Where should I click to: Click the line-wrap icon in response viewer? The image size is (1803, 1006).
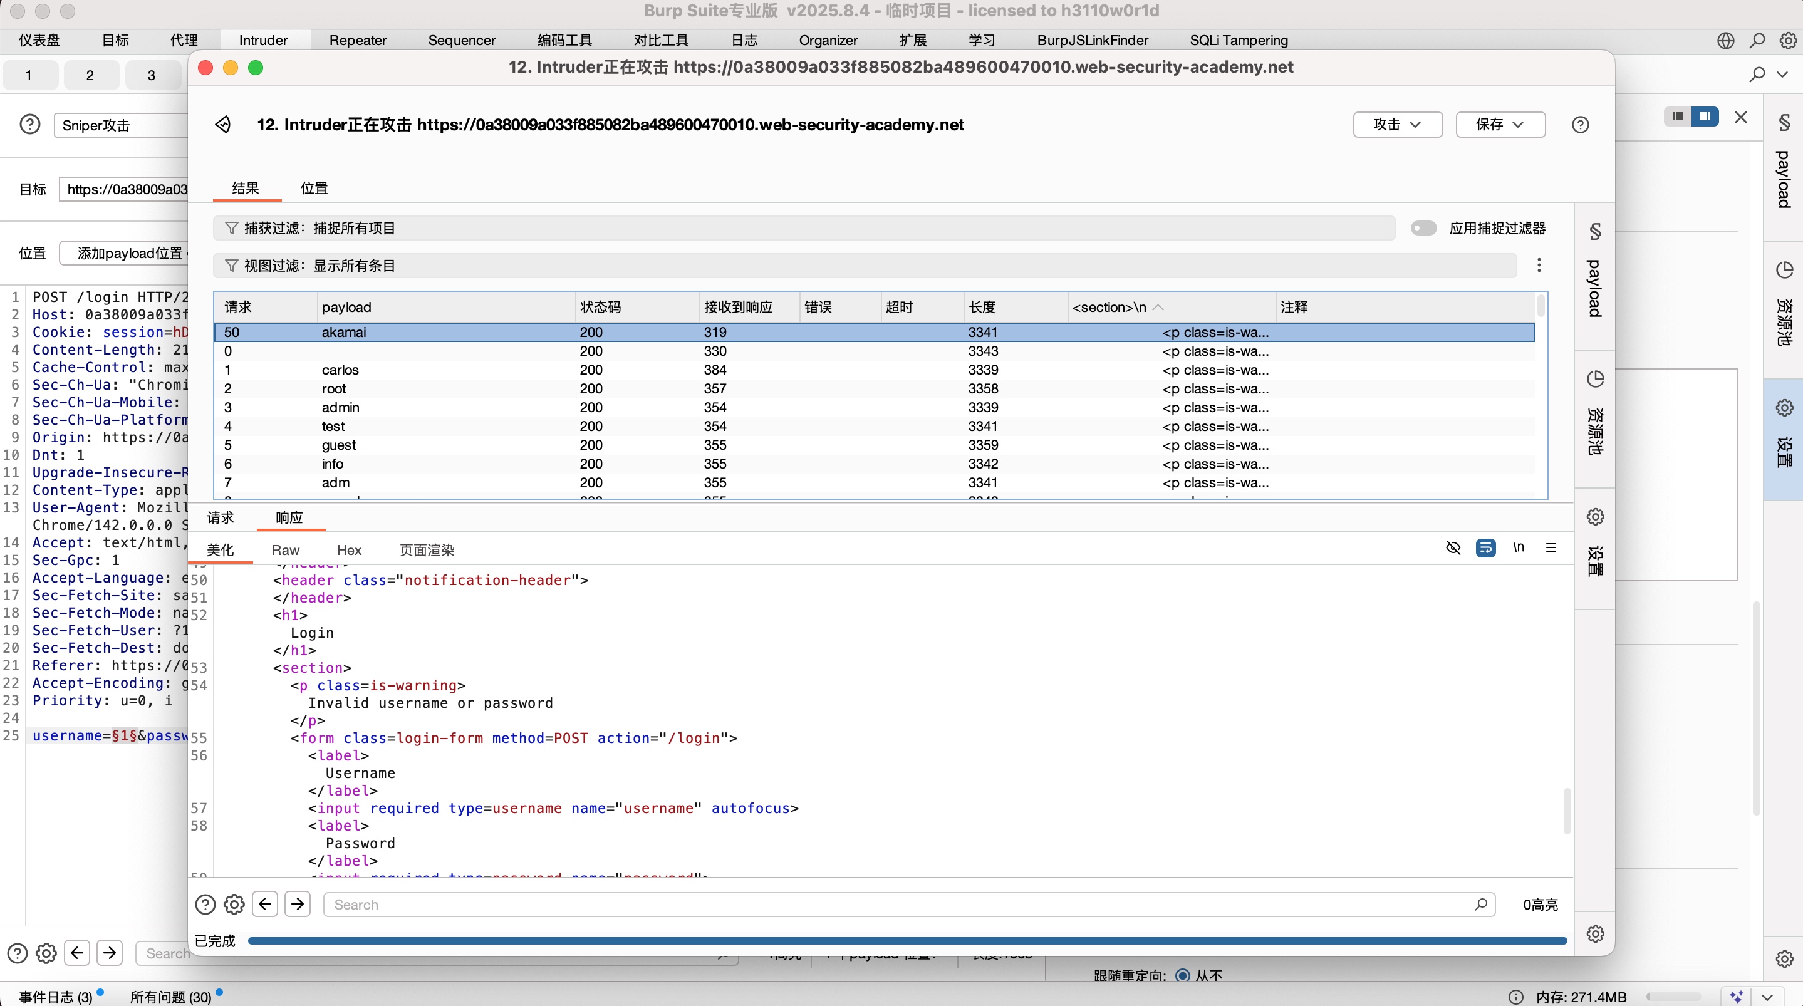1485,547
